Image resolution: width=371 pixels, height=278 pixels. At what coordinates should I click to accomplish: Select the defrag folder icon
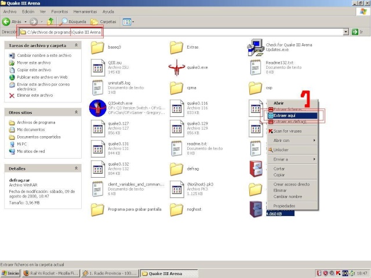click(x=176, y=169)
